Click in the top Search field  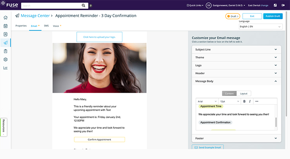tap(51, 6)
